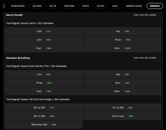The image size is (166, 130).
Task: Click Total Regular Season Yds from Scrimmage label
Action: pyautogui.click(x=38, y=99)
